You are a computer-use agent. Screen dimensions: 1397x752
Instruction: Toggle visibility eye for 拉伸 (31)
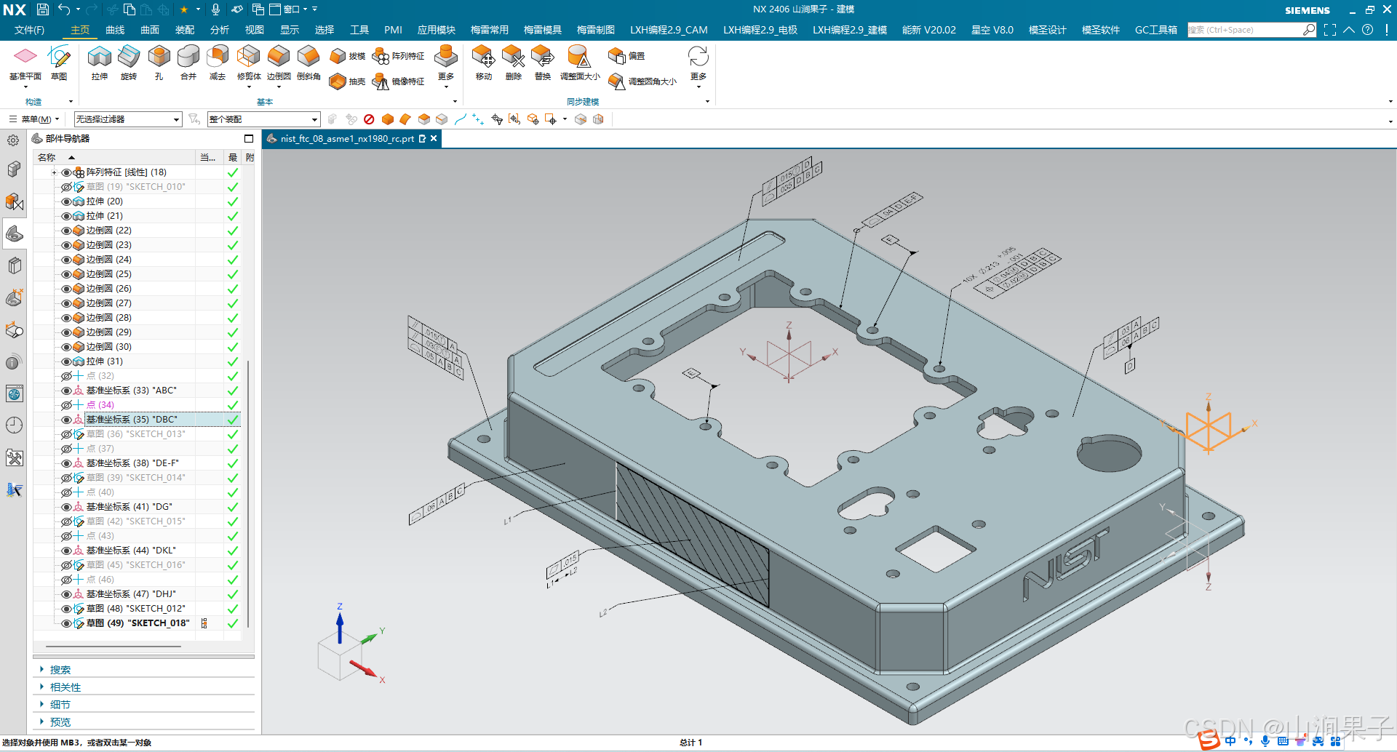tap(66, 361)
